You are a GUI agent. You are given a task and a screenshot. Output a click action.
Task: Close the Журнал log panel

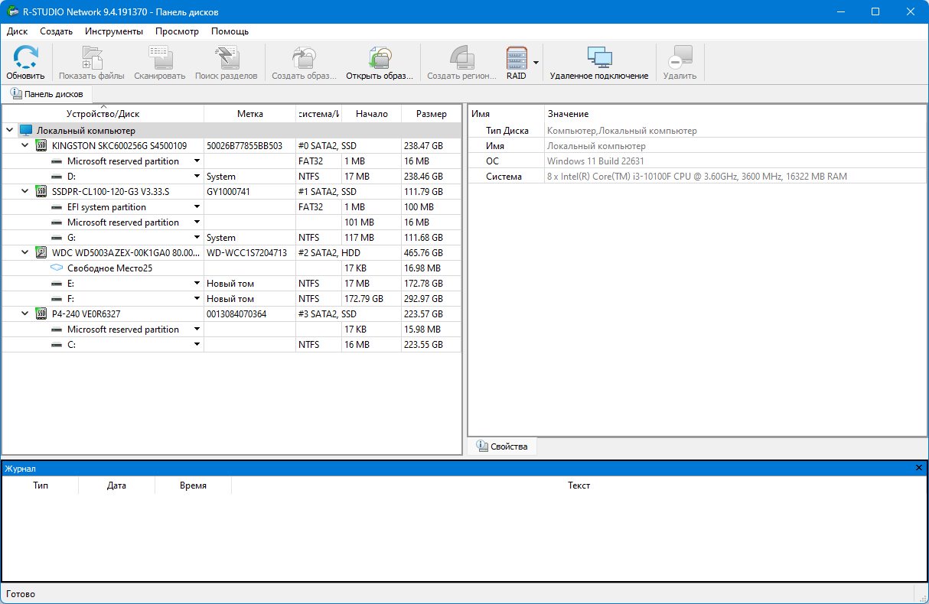tap(919, 468)
